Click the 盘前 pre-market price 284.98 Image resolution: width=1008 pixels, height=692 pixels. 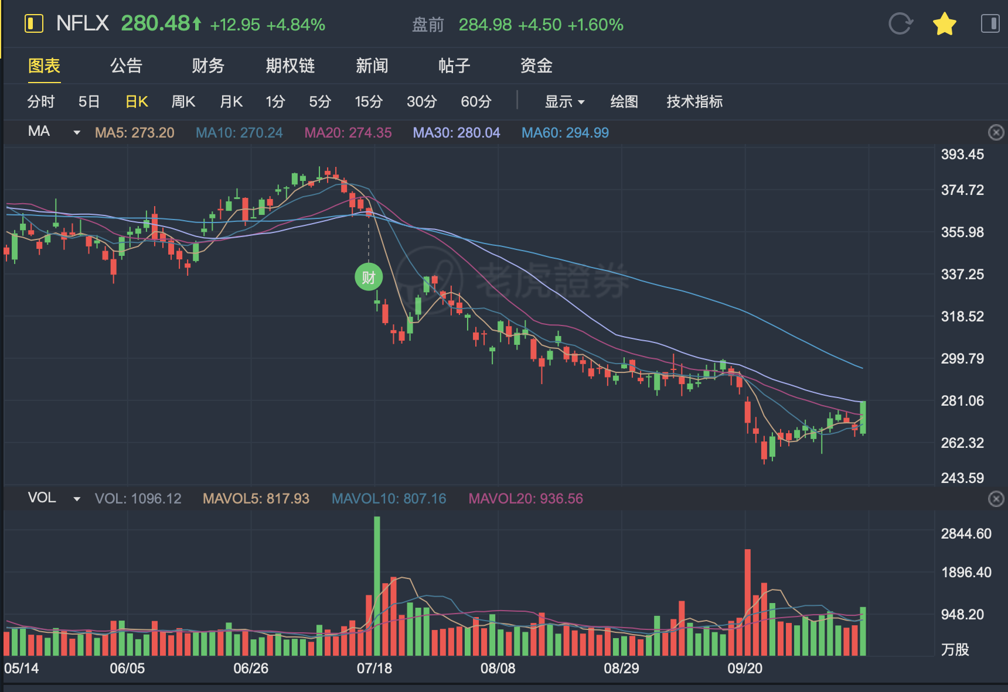point(485,25)
